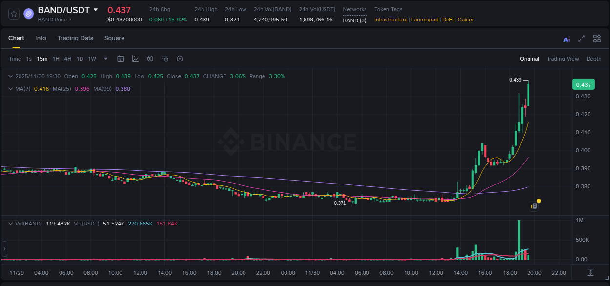Switch chart mode to Trading View
Screen dimensions: 610x286
563,59
